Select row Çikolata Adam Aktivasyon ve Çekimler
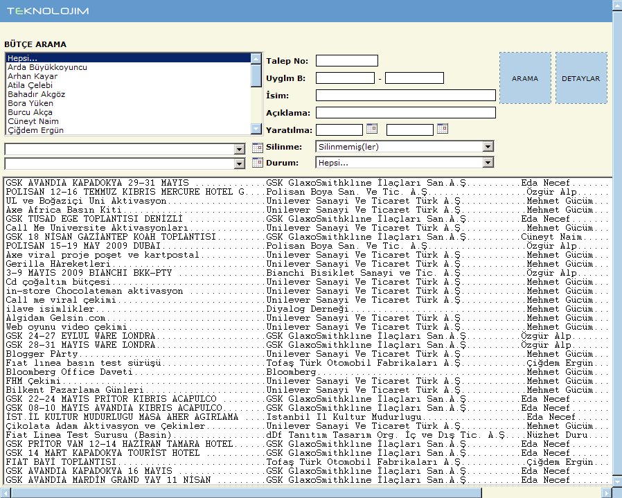This screenshot has height=498, width=622. click(x=308, y=426)
